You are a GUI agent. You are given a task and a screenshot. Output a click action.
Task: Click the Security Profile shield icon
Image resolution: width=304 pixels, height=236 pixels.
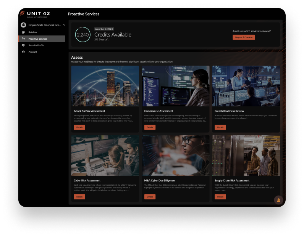click(23, 45)
